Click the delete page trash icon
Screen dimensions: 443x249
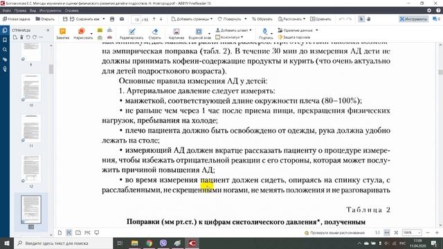point(21,37)
